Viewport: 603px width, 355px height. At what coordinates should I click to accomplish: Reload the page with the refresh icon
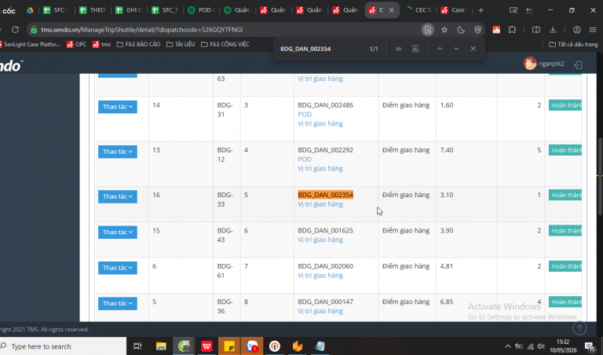[x=15, y=30]
